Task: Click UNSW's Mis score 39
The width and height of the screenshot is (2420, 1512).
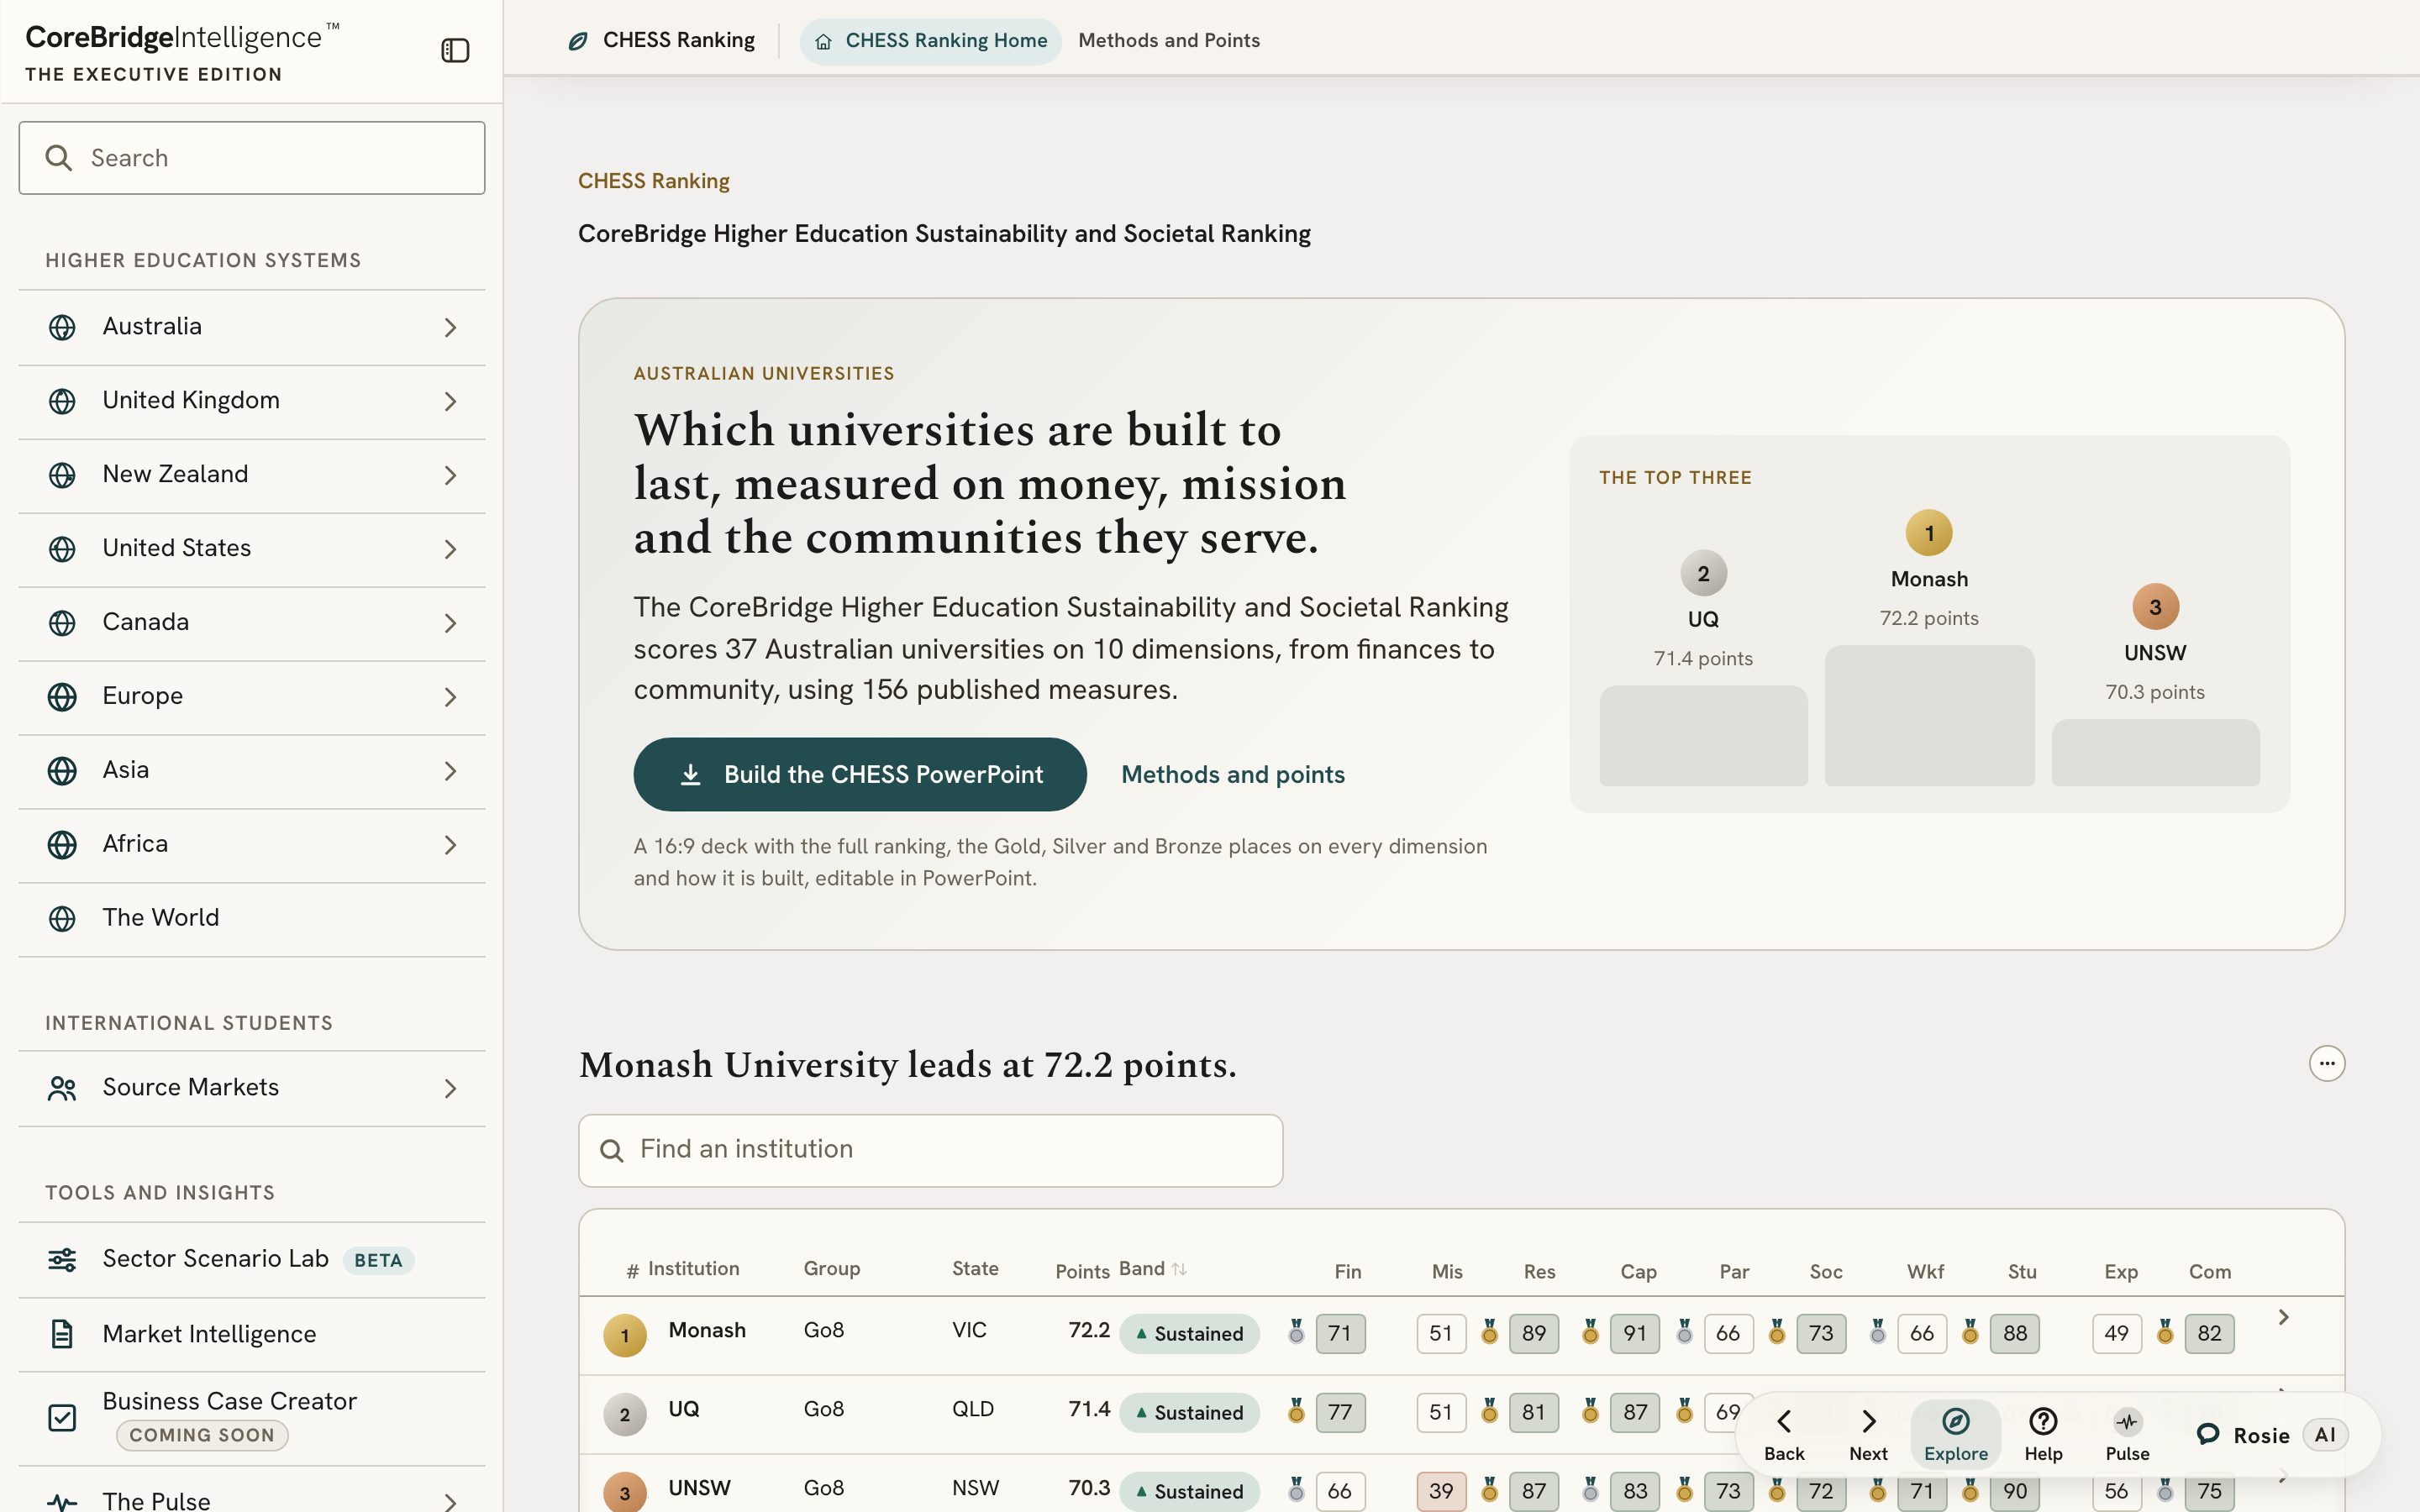Action: [x=1441, y=1492]
